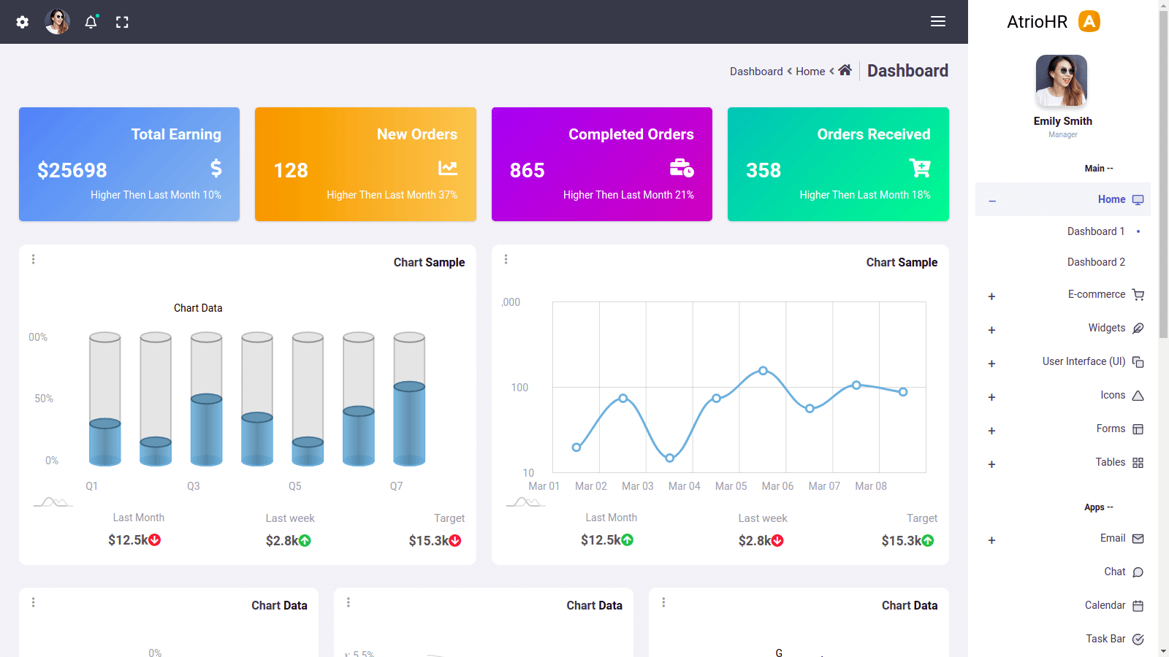Image resolution: width=1169 pixels, height=657 pixels.
Task: Click the Home breadcrumb link
Action: click(810, 72)
